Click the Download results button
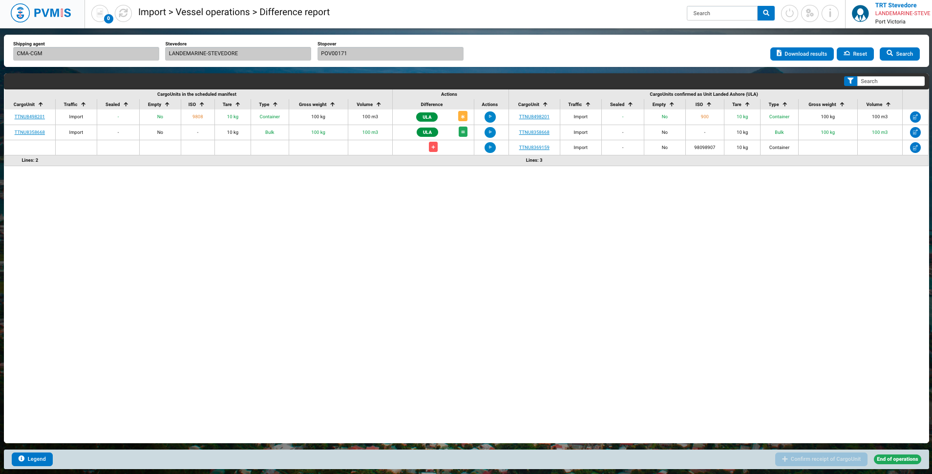932x474 pixels. click(802, 54)
